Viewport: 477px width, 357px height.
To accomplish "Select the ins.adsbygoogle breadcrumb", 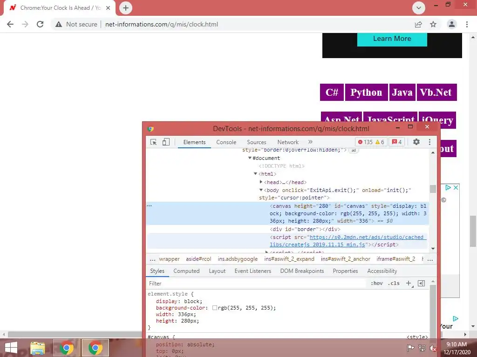I will point(238,259).
